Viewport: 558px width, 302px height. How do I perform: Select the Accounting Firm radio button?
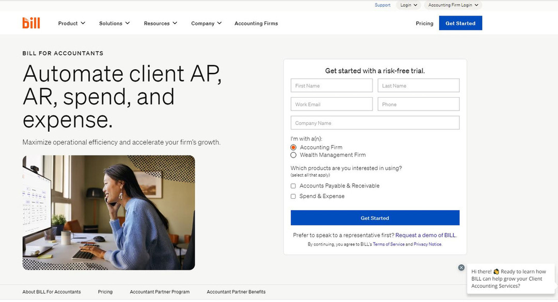(293, 147)
